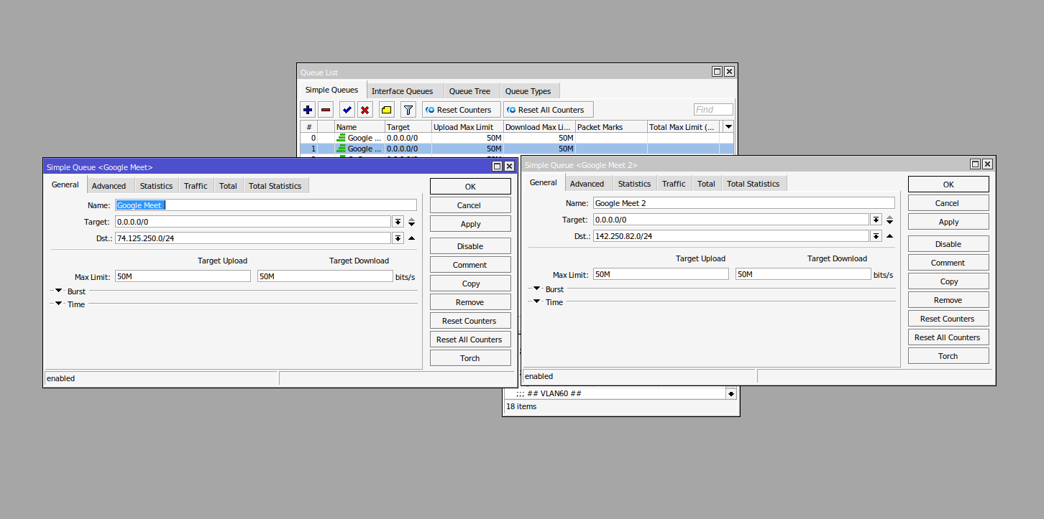Disable selected queue with red X icon
The height and width of the screenshot is (519, 1044).
pyautogui.click(x=365, y=110)
